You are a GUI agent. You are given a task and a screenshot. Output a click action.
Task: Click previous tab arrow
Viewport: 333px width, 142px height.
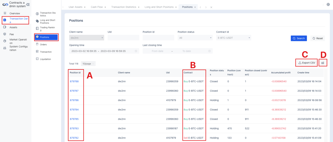coord(200,7)
